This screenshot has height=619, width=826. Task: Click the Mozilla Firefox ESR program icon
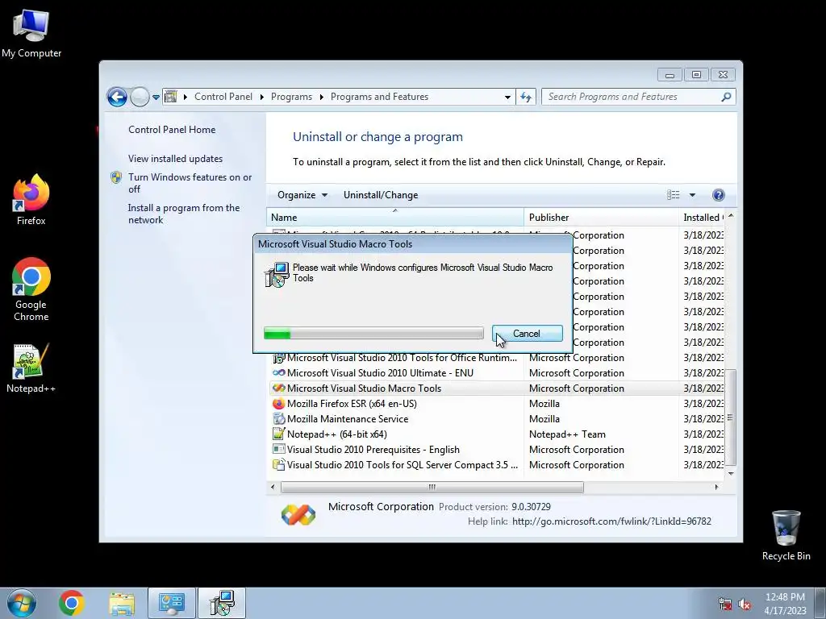point(278,404)
